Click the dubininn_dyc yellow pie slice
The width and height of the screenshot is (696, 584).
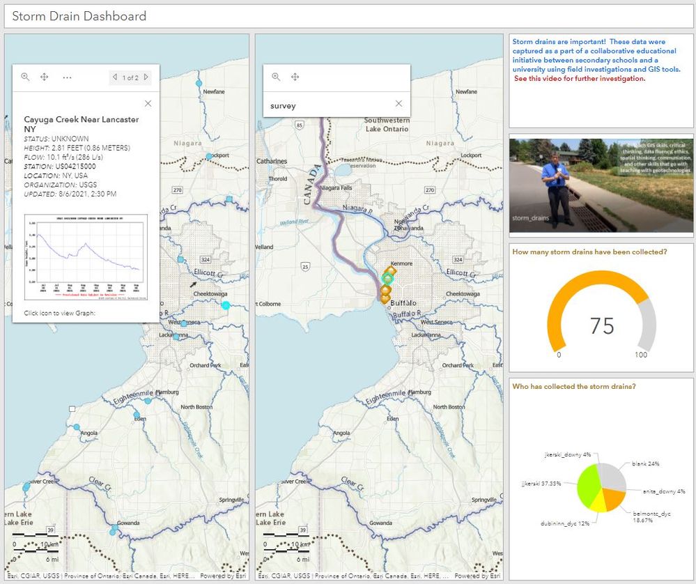(598, 502)
